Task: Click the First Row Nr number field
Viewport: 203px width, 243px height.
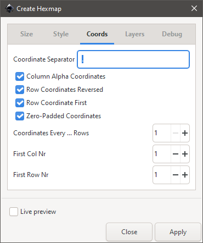Action: click(x=162, y=175)
